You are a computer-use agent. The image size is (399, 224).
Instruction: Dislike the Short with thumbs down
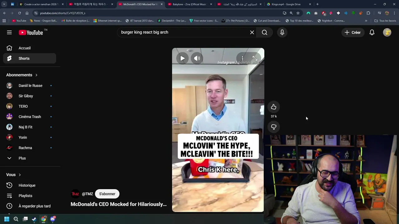click(273, 127)
